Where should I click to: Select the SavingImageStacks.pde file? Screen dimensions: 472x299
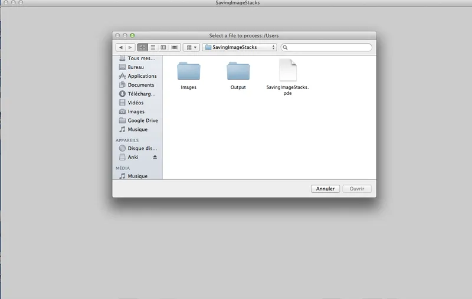[287, 71]
